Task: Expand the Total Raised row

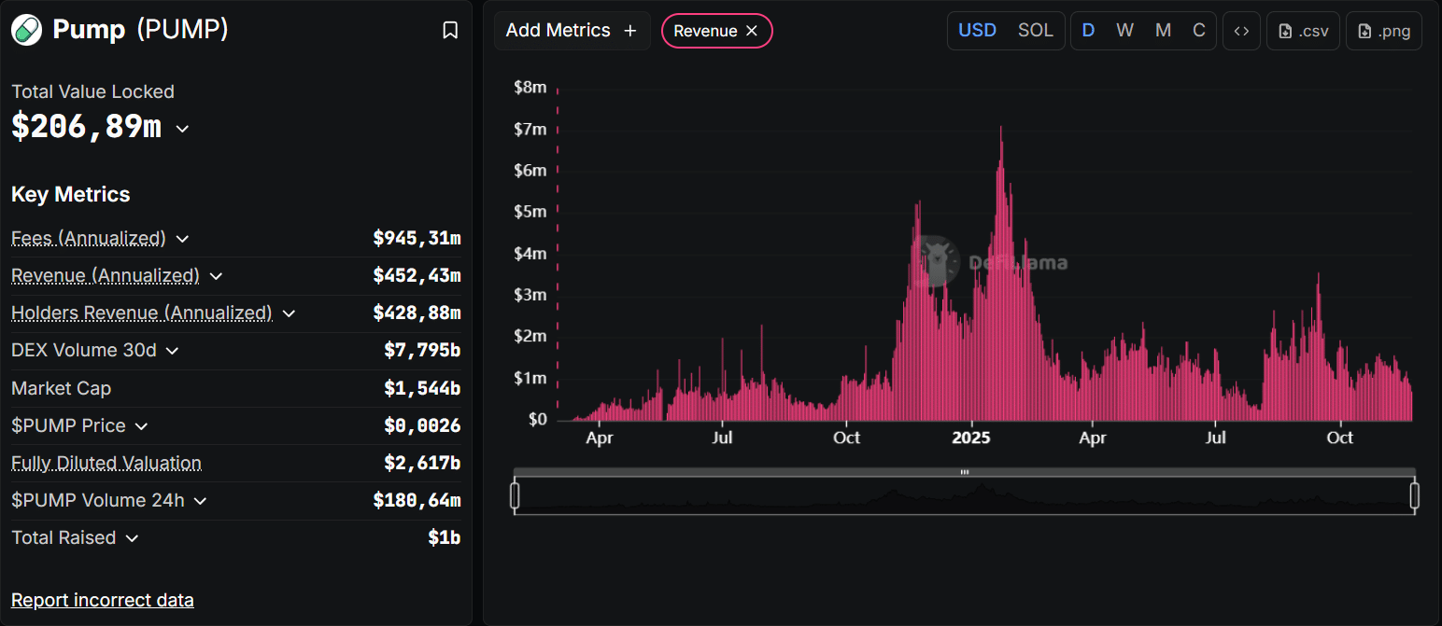Action: pos(132,538)
